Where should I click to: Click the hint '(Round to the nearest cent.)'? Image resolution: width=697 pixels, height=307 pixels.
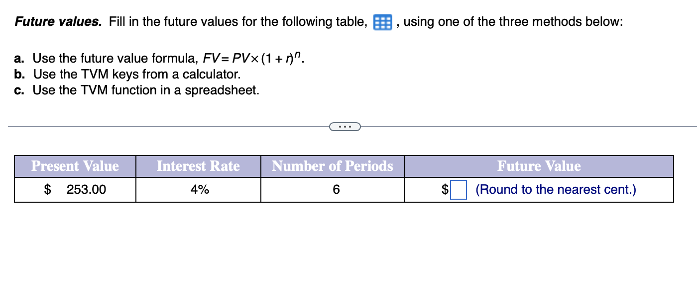(x=555, y=189)
